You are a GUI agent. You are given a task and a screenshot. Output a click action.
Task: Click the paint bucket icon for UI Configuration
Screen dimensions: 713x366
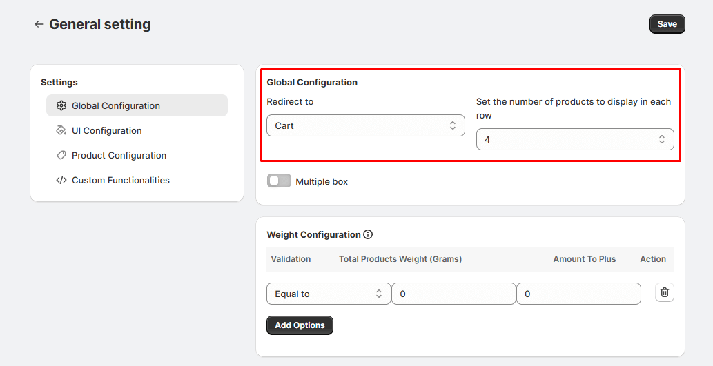61,130
